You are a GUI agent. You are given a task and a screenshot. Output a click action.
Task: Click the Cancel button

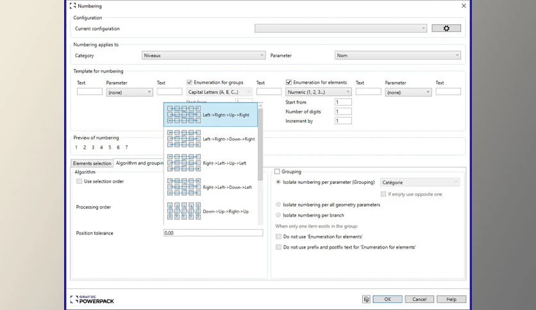419,299
